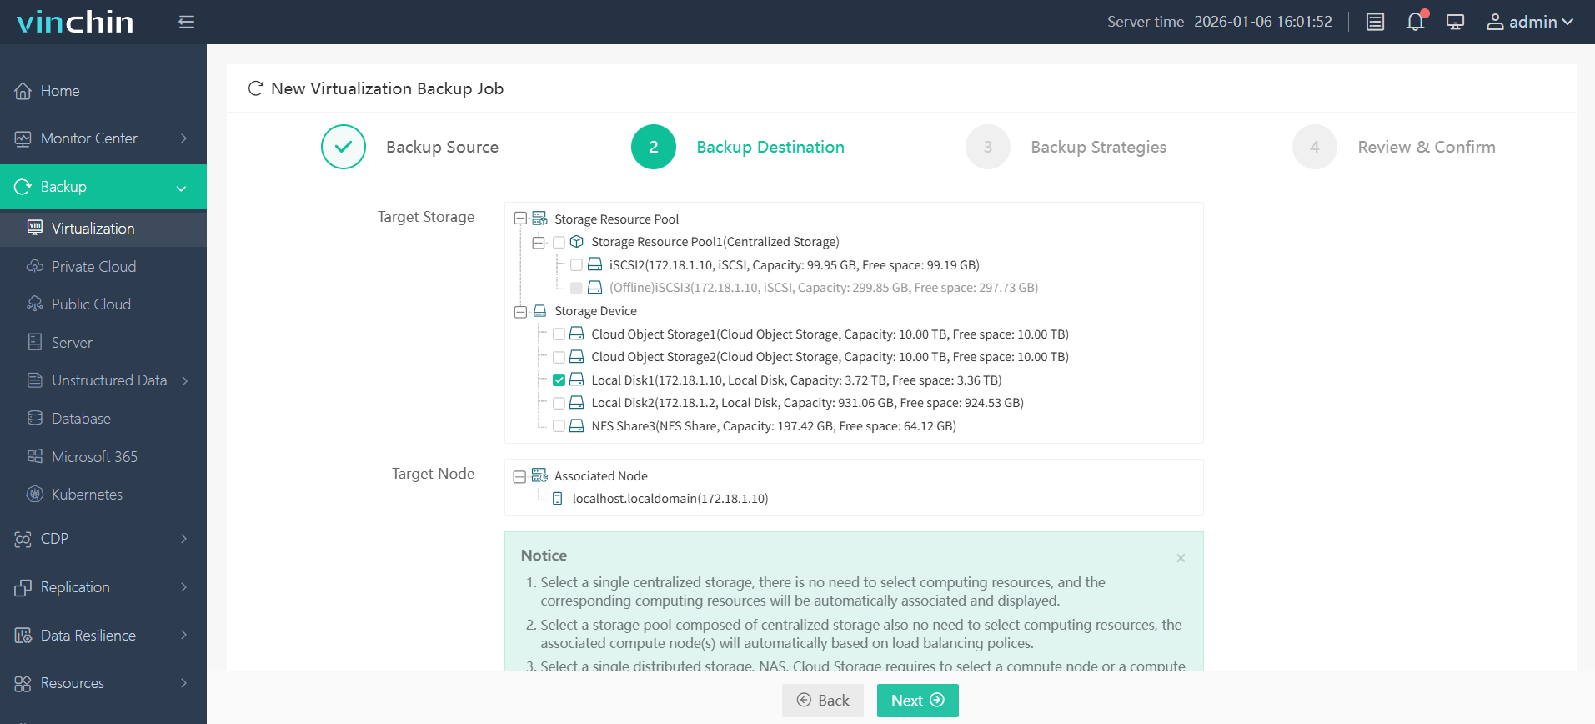Click the completed Backup Source step icon
The width and height of the screenshot is (1595, 724).
pos(344,147)
